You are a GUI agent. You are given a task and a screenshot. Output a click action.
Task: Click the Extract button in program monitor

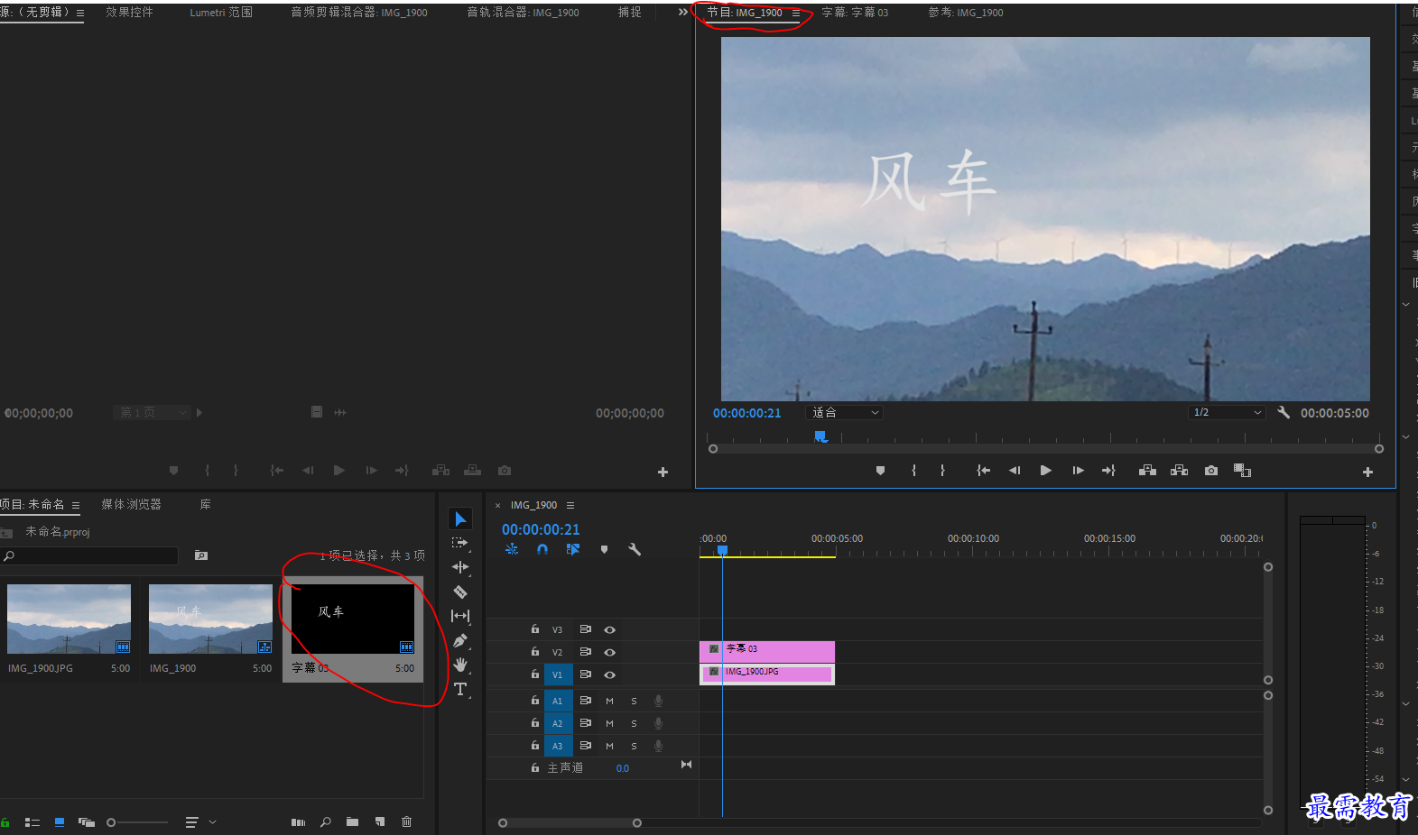(x=1179, y=471)
